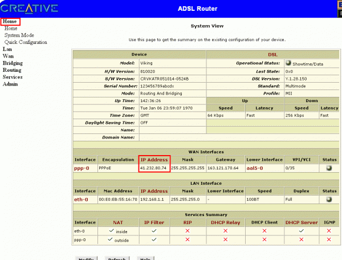Expand the Services sidebar section

pyautogui.click(x=13, y=76)
